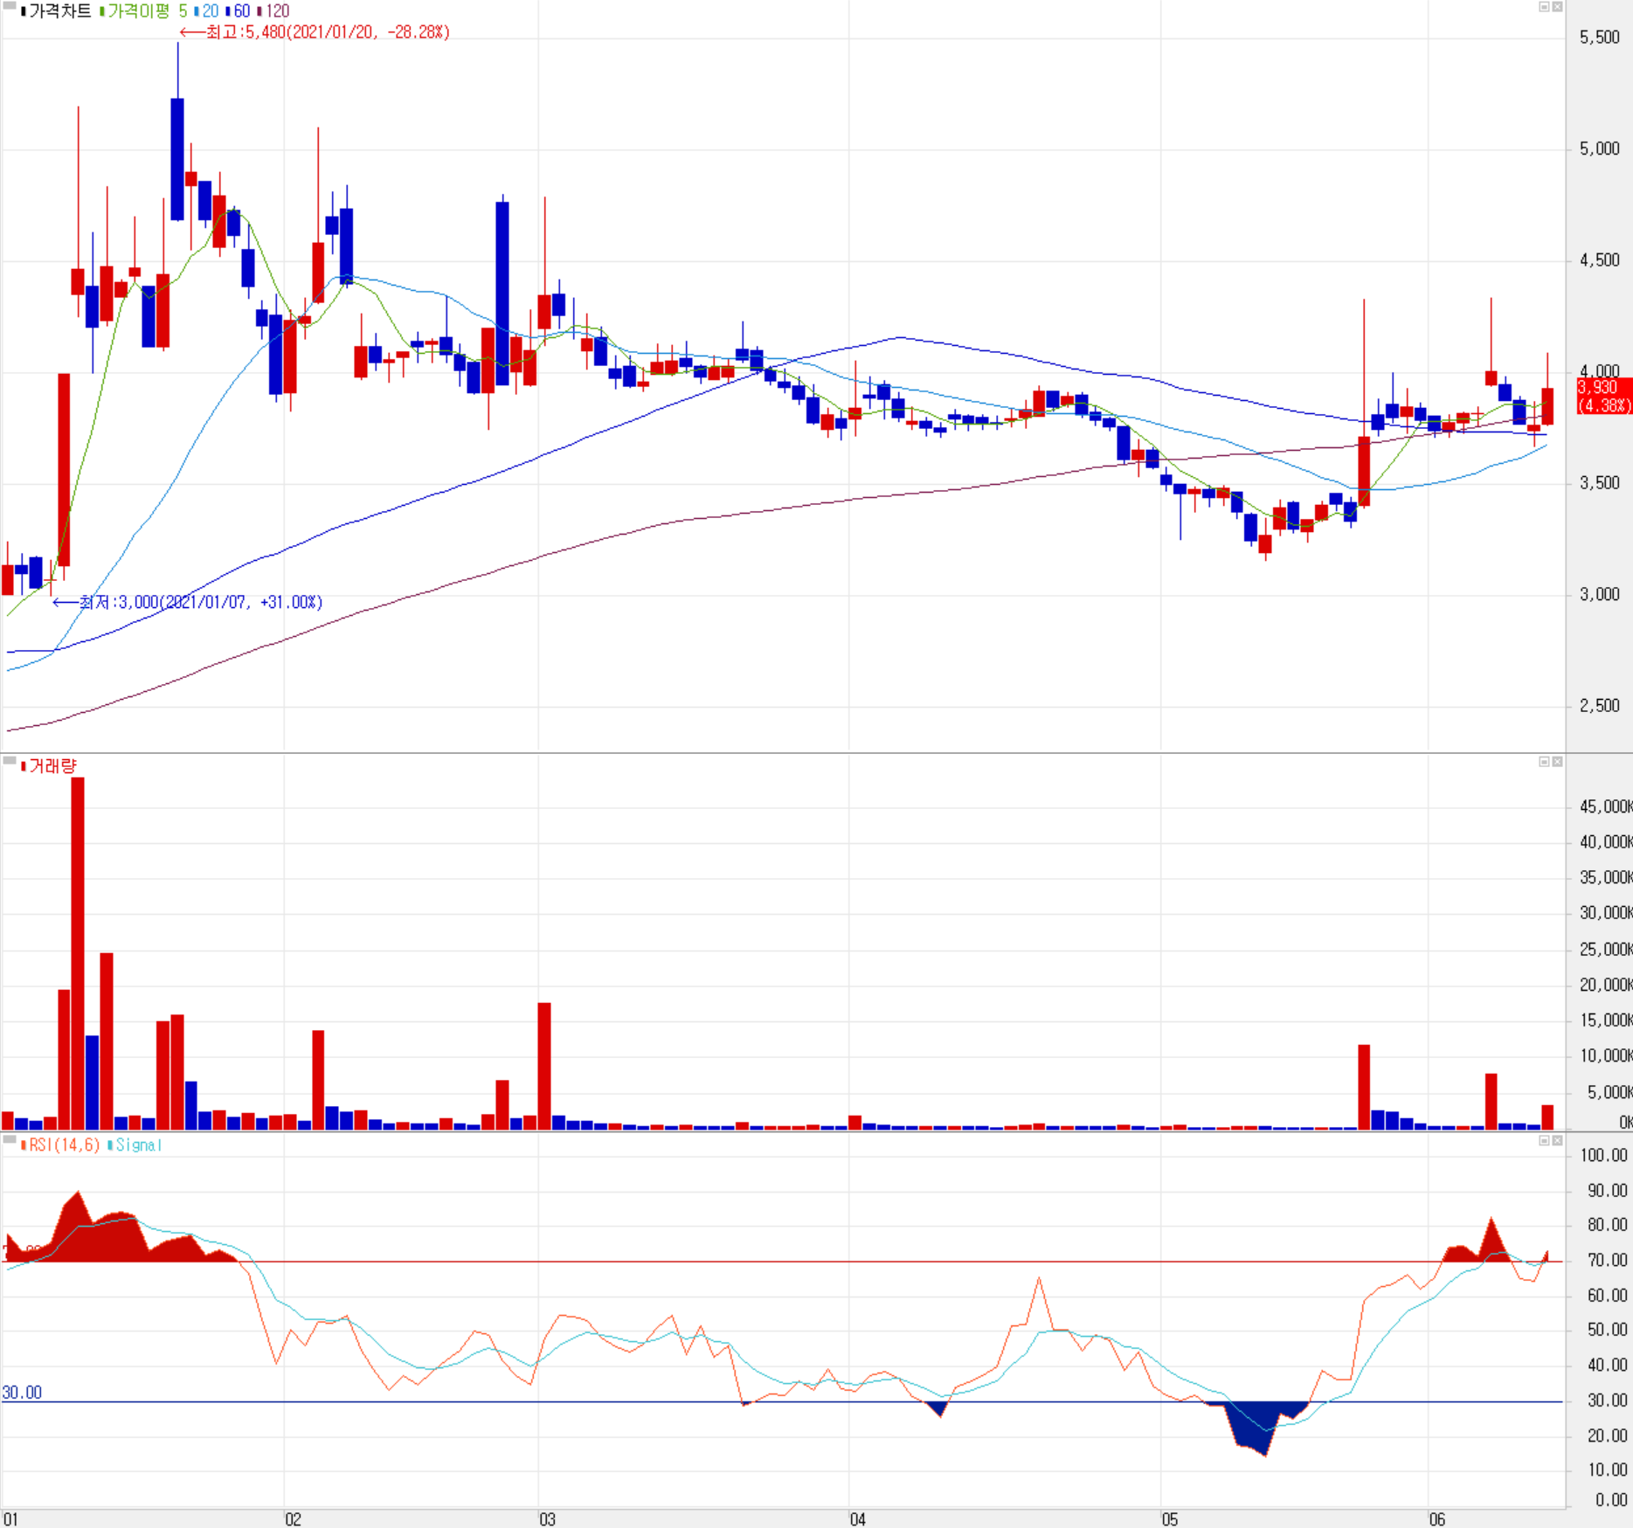Select the blue 60 moving average legend
This screenshot has height=1528, width=1633.
coord(239,11)
